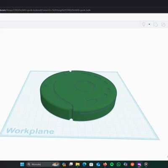Open WhatsApp from the taskbar

(x=118, y=164)
